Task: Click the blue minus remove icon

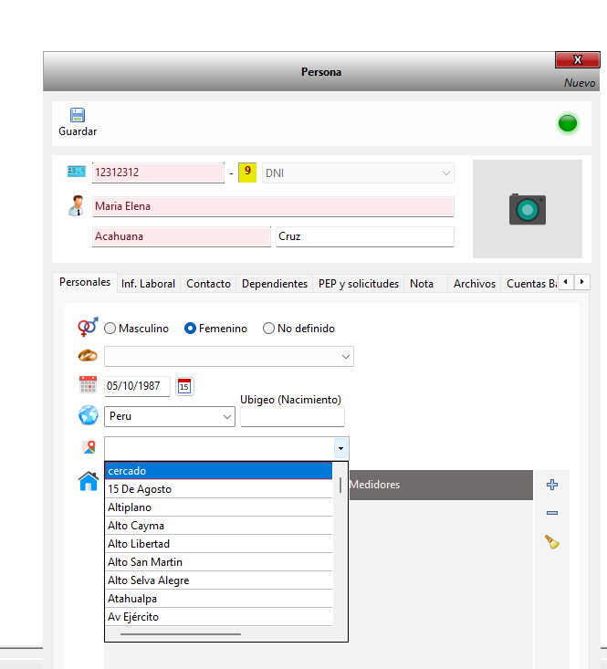Action: pos(551,513)
